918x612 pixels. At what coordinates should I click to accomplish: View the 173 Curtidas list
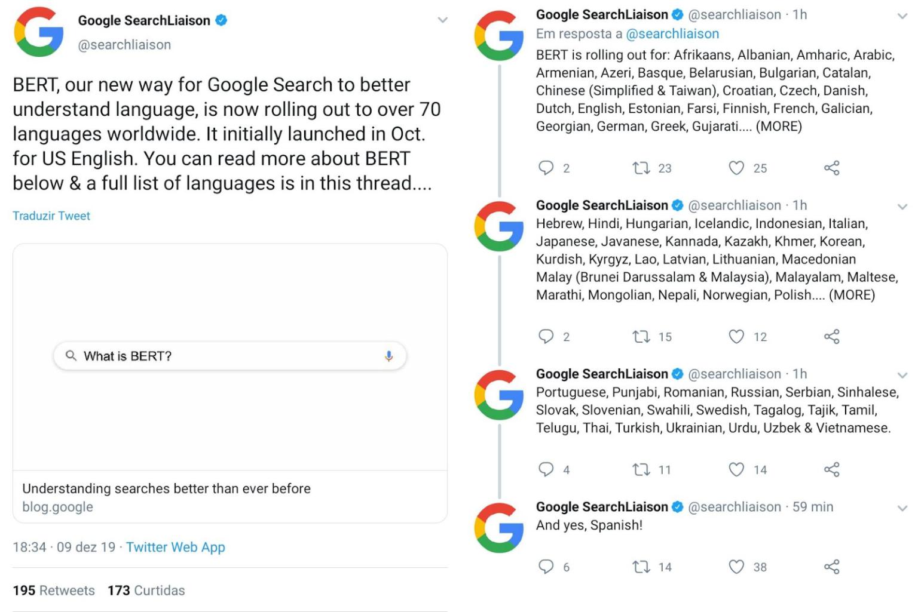(146, 591)
